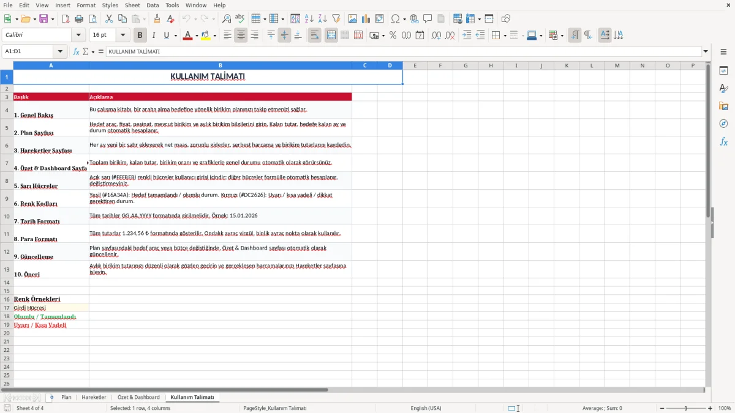Toggle bold formatting
The height and width of the screenshot is (413, 735).
[x=140, y=35]
